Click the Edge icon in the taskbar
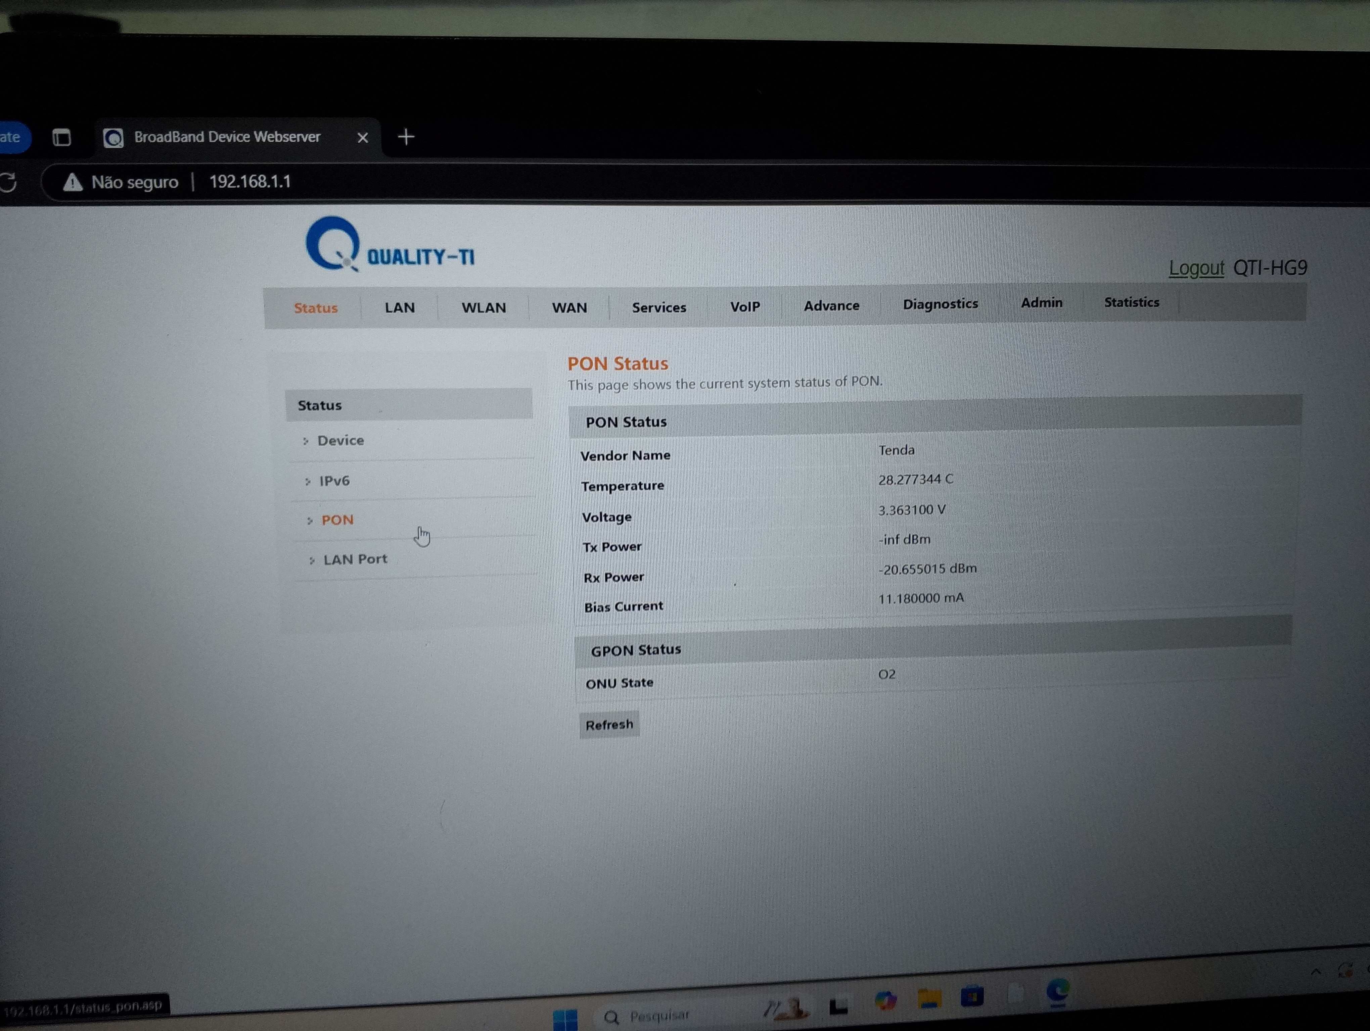1370x1031 pixels. pyautogui.click(x=1057, y=990)
